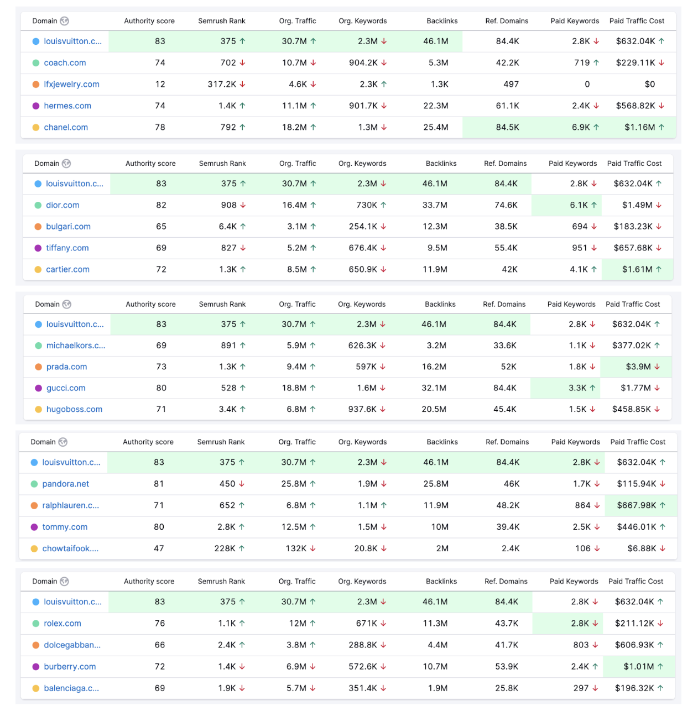Open the dior.com domain link
Image resolution: width=698 pixels, height=711 pixels.
pos(62,205)
